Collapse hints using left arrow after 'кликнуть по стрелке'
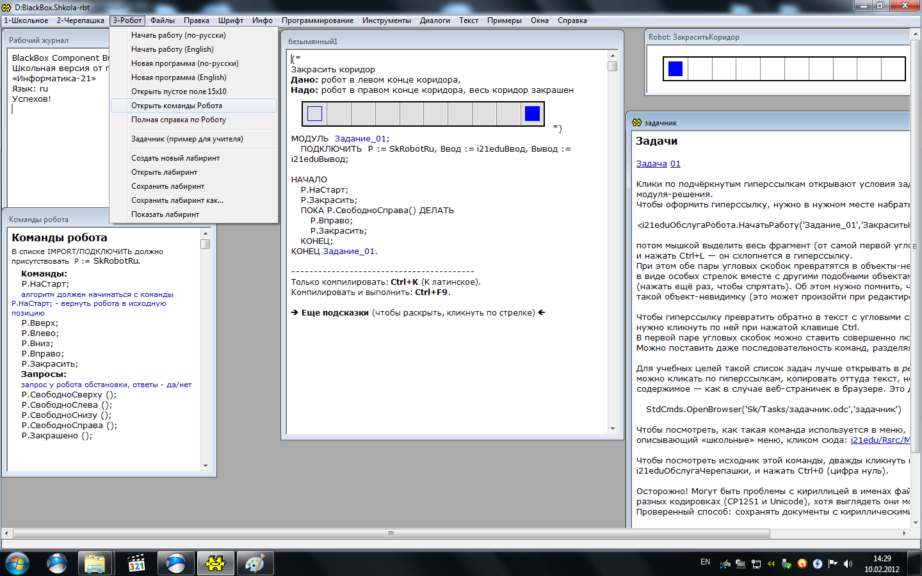 coord(542,313)
